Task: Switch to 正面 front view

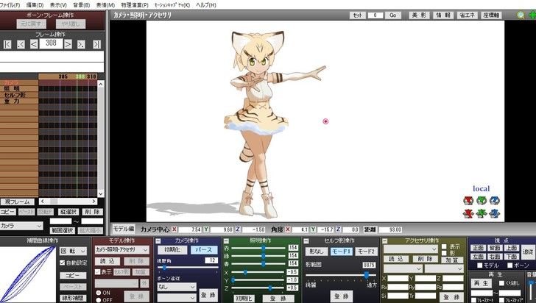Action: (x=479, y=249)
